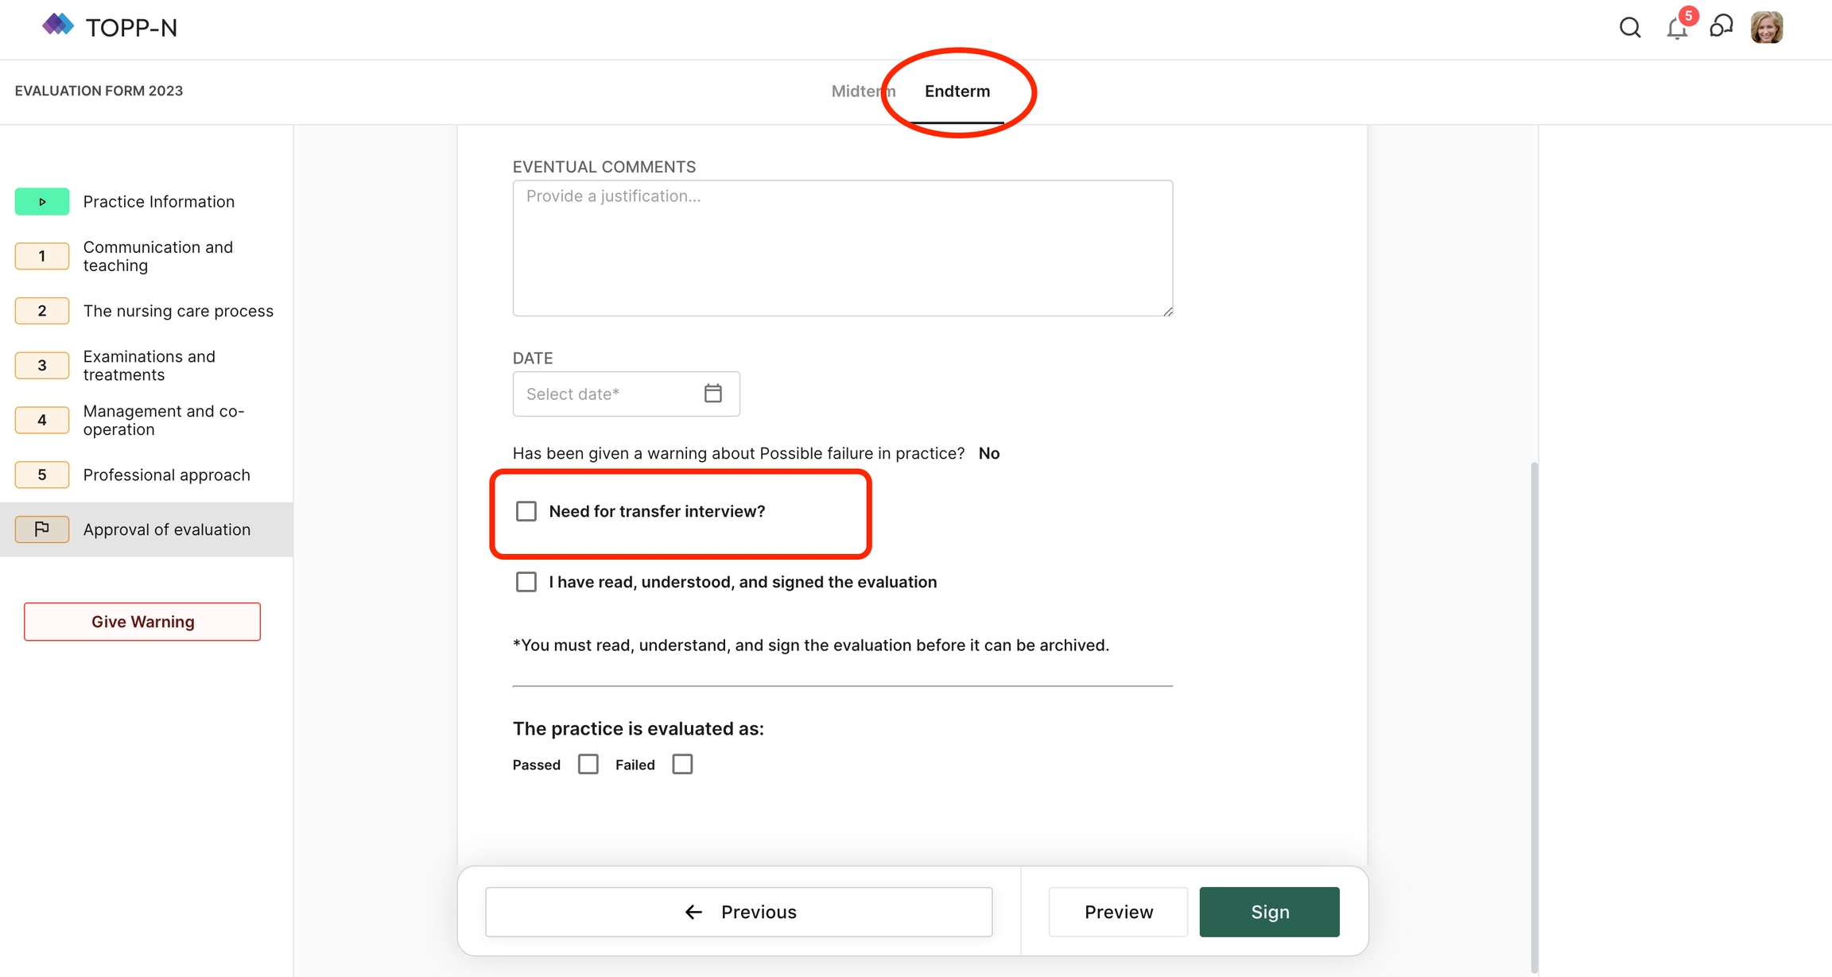Click the Eventual Comments text area
Screen dimensions: 1832x977
pos(842,248)
